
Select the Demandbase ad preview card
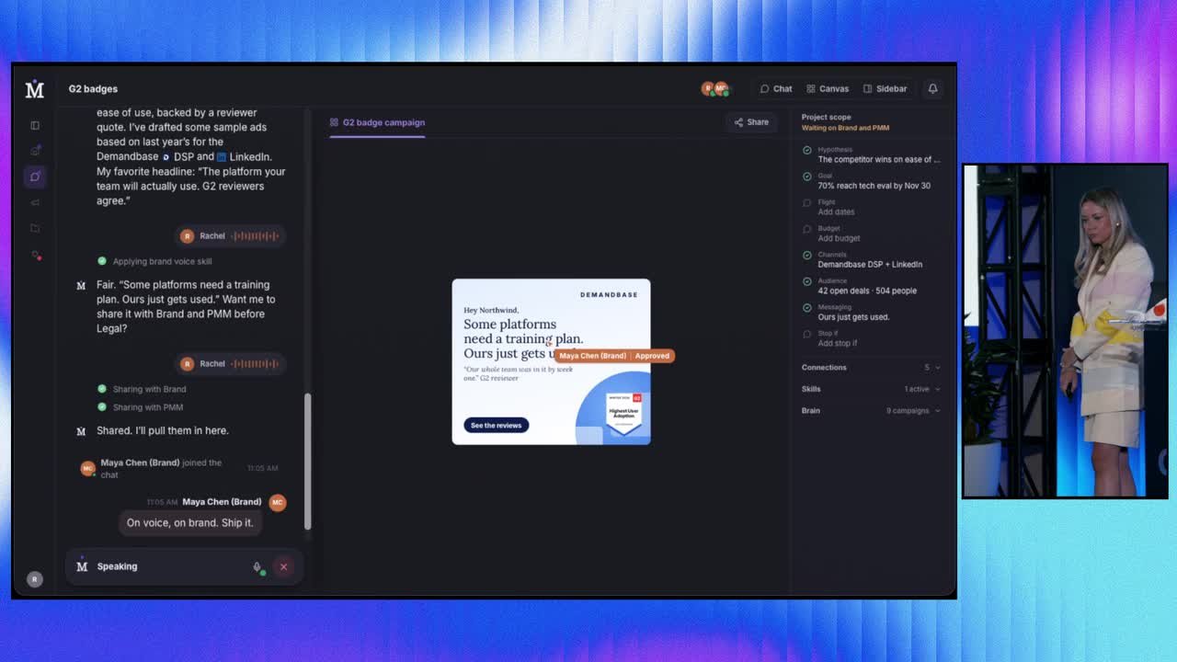tap(551, 361)
